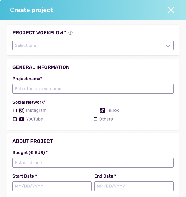Viewport: 186px width, 197px height.
Task: Click the Instagram logo icon
Action: click(22, 110)
